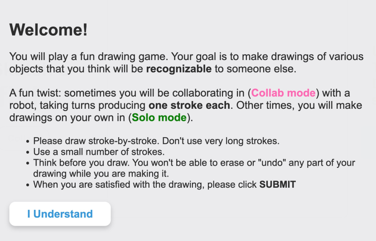The width and height of the screenshot is (376, 241).
Task: Click the bold phrase one stroke each
Action: (x=189, y=105)
